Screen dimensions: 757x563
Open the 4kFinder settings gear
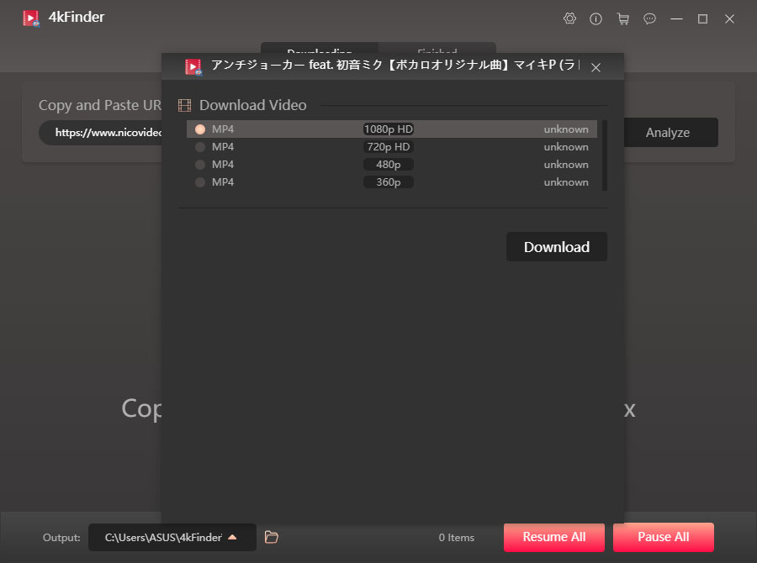(x=569, y=18)
